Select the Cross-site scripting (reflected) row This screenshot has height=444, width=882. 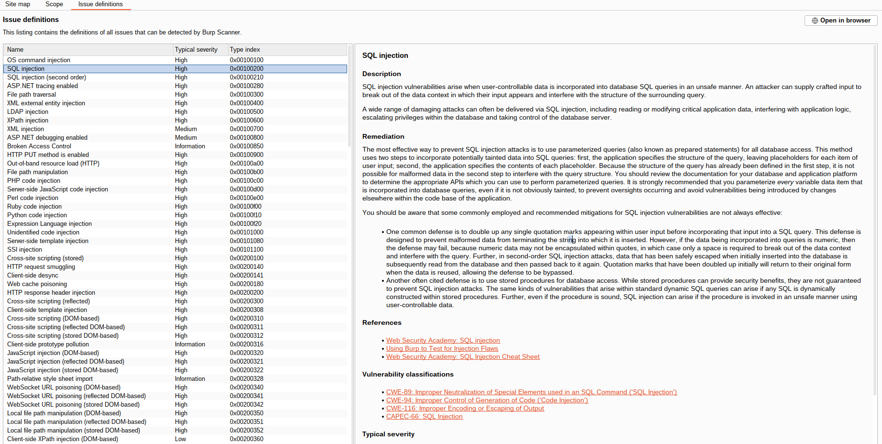point(175,301)
